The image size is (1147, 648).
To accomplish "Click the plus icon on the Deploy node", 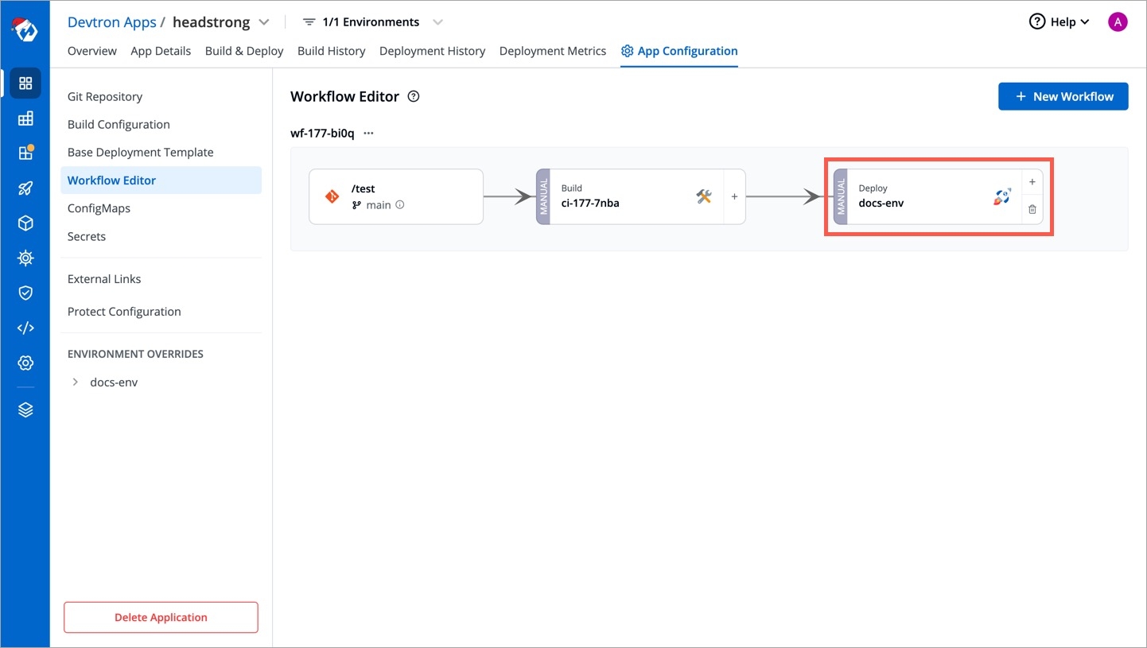I will [1032, 182].
